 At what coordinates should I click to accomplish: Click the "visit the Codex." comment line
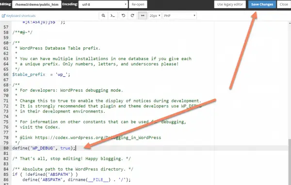click(x=37, y=127)
